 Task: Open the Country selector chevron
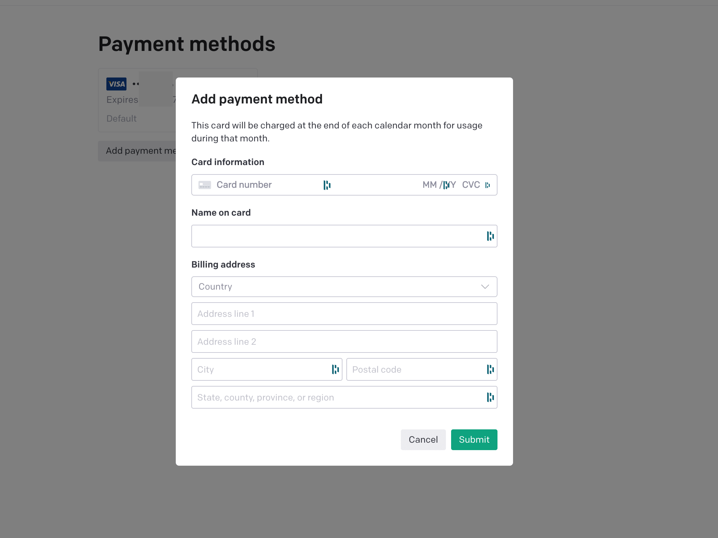point(485,287)
